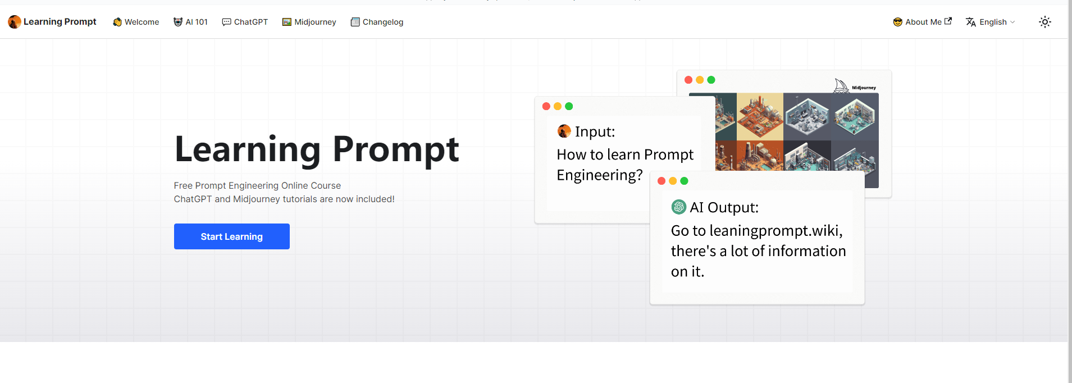Click the Learning Prompt site title text
The image size is (1072, 383).
pos(60,22)
